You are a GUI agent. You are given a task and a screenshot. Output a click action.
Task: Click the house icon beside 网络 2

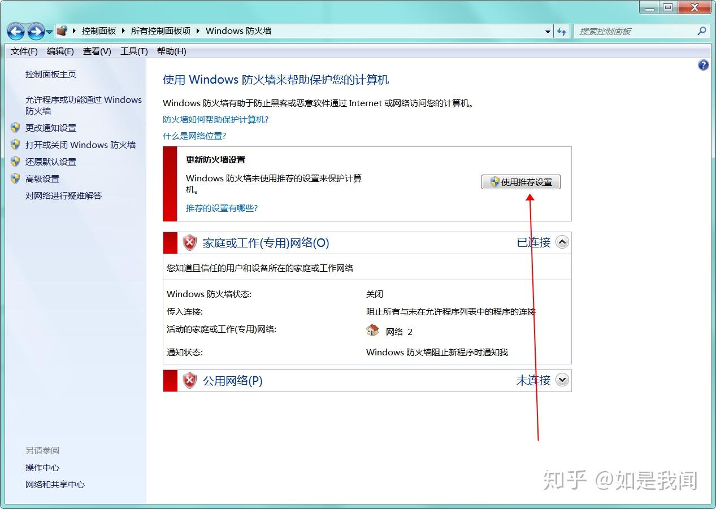372,330
